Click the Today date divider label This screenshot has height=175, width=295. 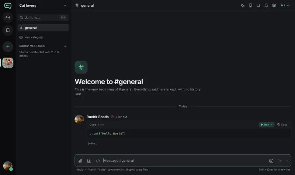[x=183, y=106]
